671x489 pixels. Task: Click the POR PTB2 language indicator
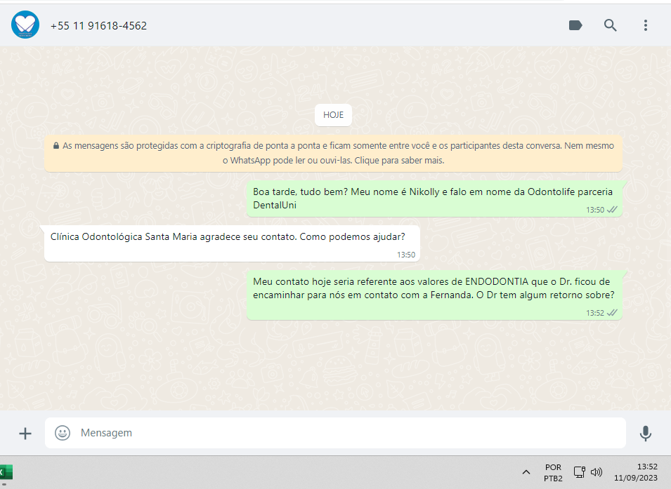[x=553, y=473]
